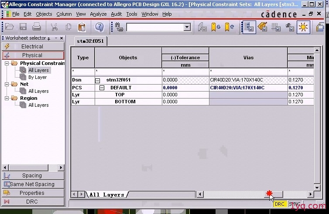Screen dimensions: 329x214
Task: Open the Edit menu
Action: (27, 14)
